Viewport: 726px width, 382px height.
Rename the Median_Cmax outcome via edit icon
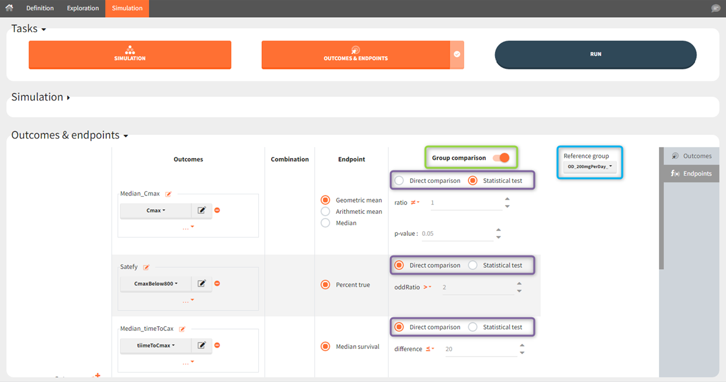tap(169, 194)
